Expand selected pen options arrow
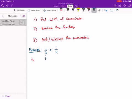132x99 pixels. (96, 12)
